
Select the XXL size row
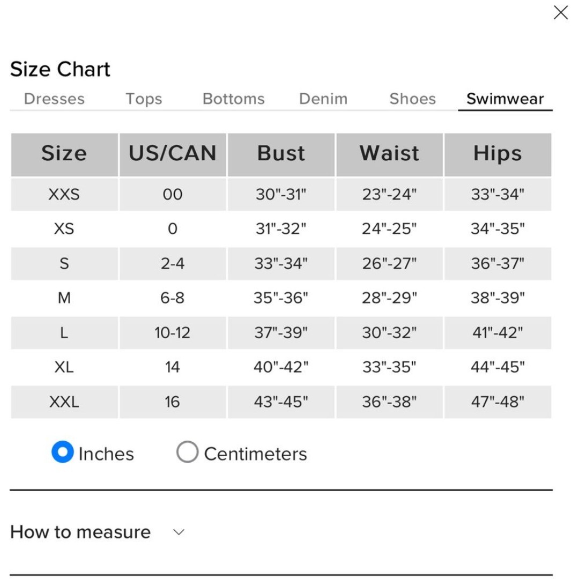click(281, 402)
